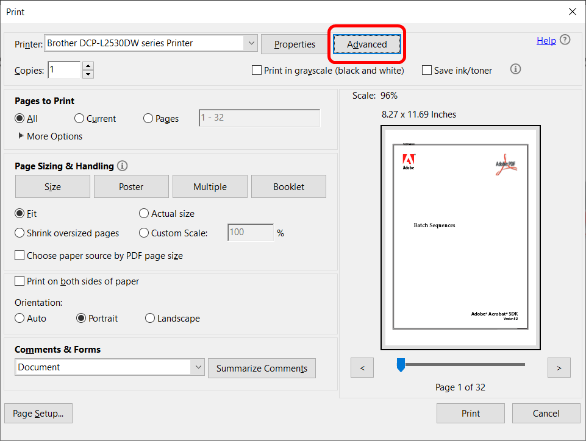586x441 pixels.
Task: Switch to Poster page sizing mode
Action: [131, 186]
